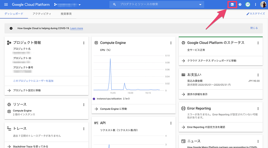
Task: Click API card title icon
Action: point(96,123)
